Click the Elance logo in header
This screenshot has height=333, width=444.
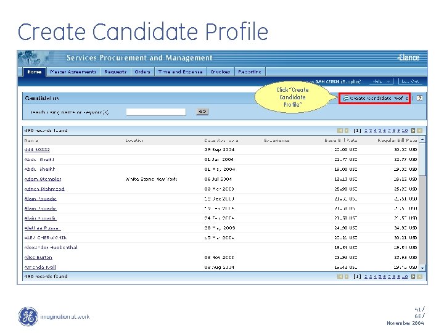click(408, 57)
